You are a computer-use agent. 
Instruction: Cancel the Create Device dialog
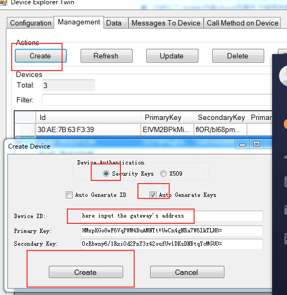[187, 272]
